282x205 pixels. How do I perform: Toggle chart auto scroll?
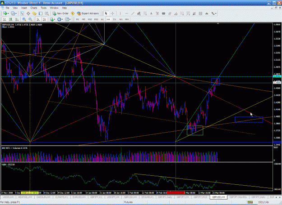click(38, 19)
